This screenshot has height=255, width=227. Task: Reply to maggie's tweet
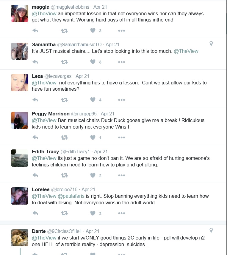click(35, 30)
